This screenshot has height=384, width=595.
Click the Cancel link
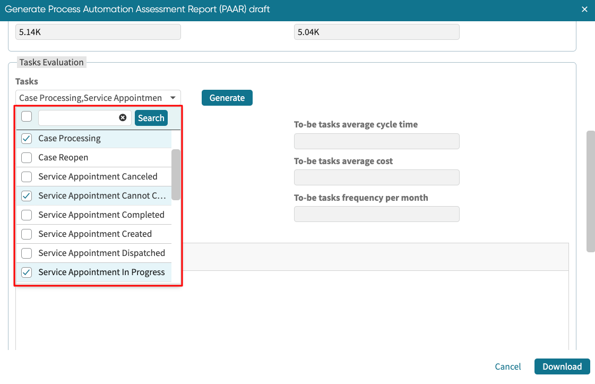click(x=507, y=366)
